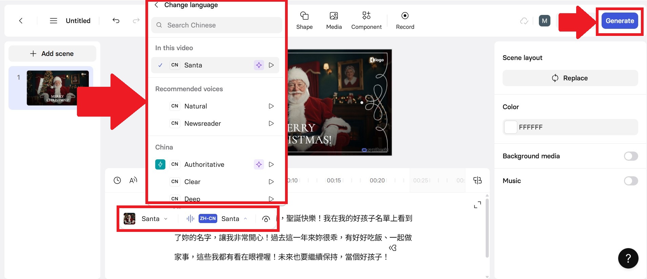The width and height of the screenshot is (647, 279).
Task: Enable the Music toggle
Action: [631, 181]
